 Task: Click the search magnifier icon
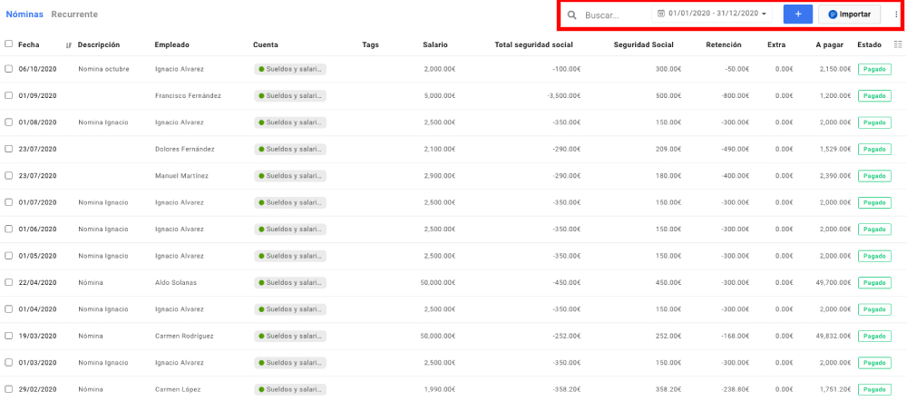click(572, 15)
